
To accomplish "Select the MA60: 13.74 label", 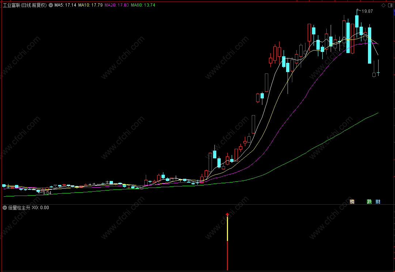I will (143, 5).
